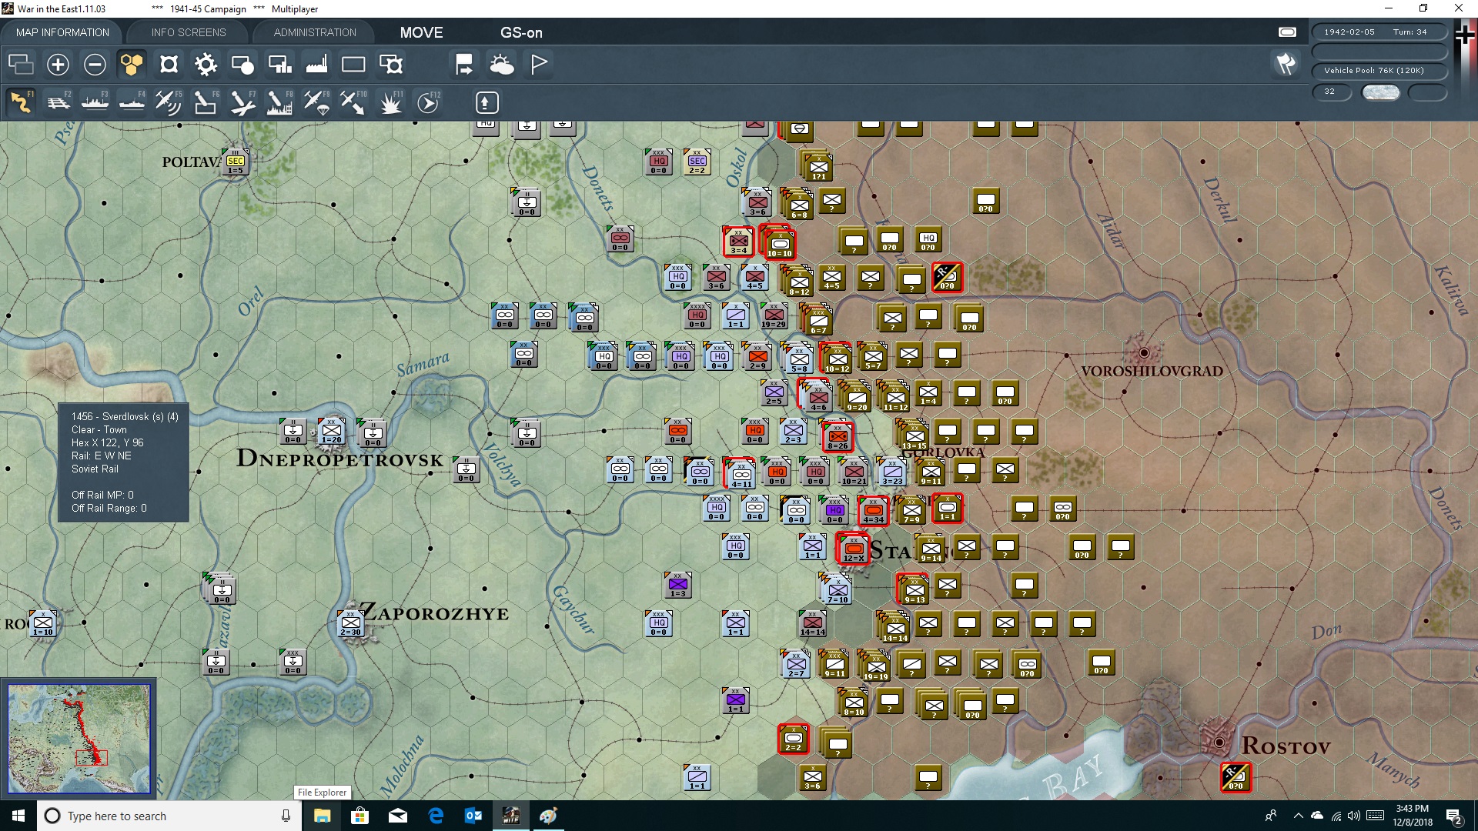Click the crossed flags icon
Viewport: 1478px width, 831px height.
point(1286,64)
